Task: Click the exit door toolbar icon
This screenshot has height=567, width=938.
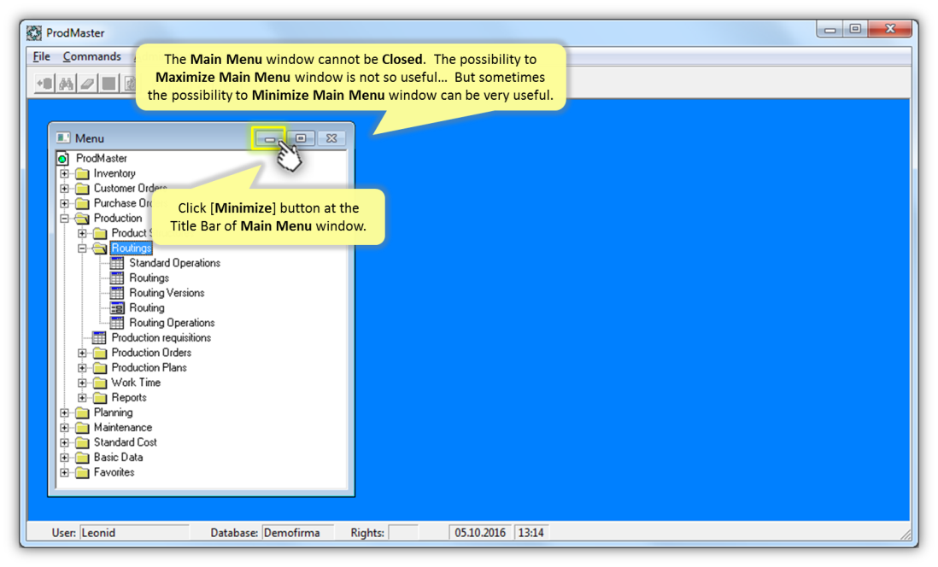Action: coord(45,84)
